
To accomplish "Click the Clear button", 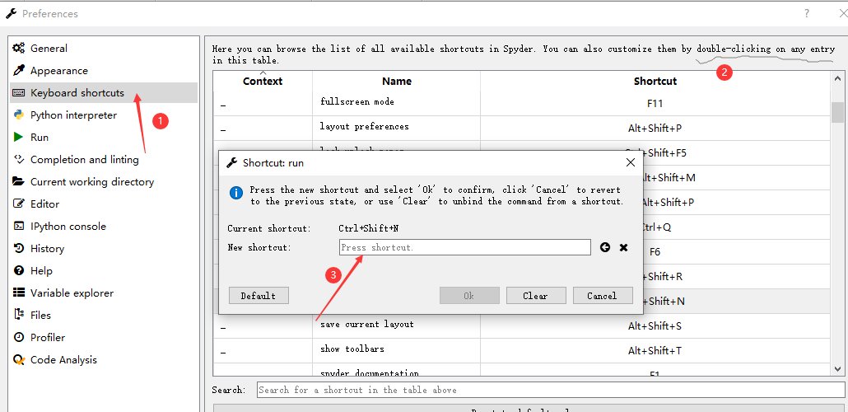I will (536, 296).
